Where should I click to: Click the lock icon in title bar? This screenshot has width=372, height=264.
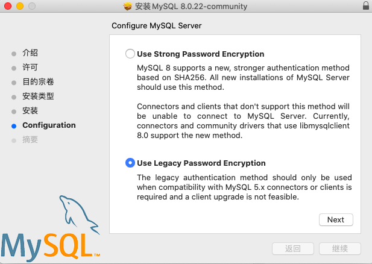pyautogui.click(x=366, y=6)
